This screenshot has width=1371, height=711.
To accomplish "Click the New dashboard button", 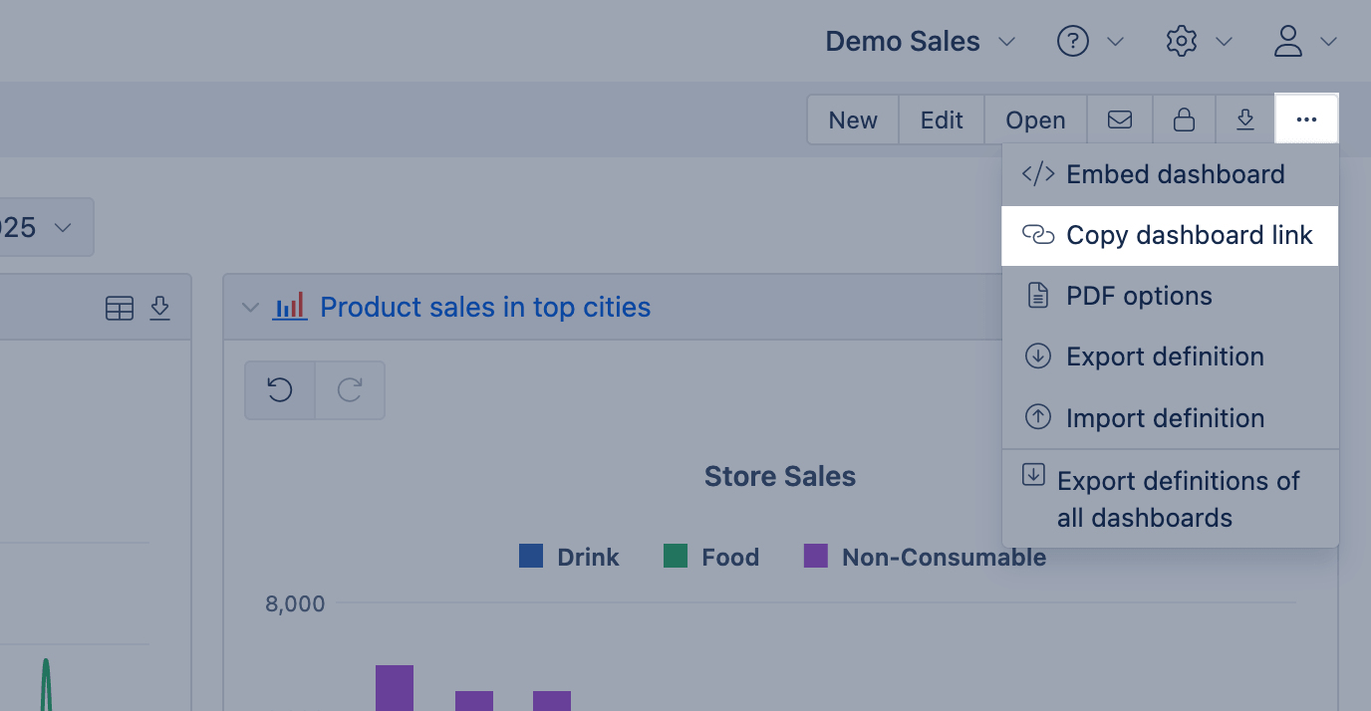I will [853, 120].
